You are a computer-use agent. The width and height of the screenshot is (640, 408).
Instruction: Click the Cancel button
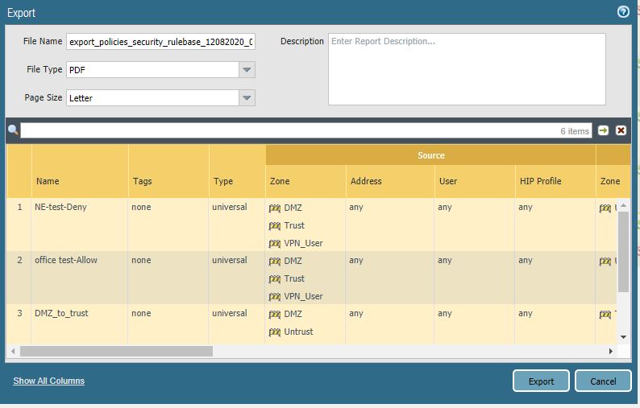pyautogui.click(x=603, y=381)
